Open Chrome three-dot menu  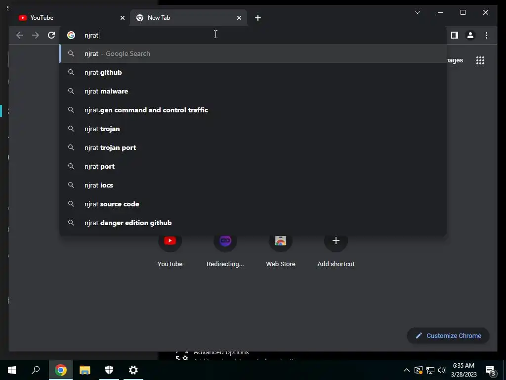[486, 35]
